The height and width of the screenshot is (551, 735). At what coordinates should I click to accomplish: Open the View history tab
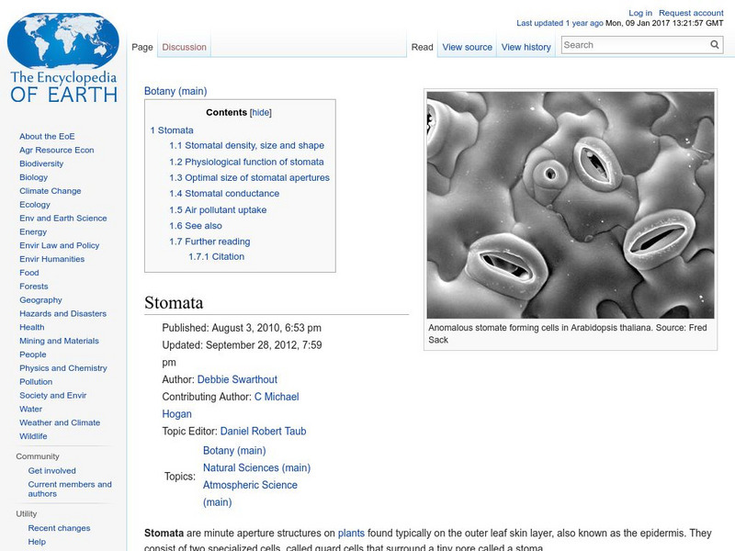[526, 47]
